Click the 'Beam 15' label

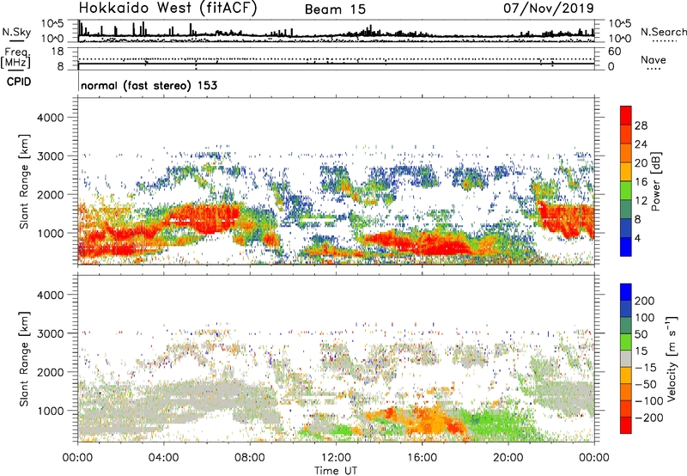coord(335,9)
